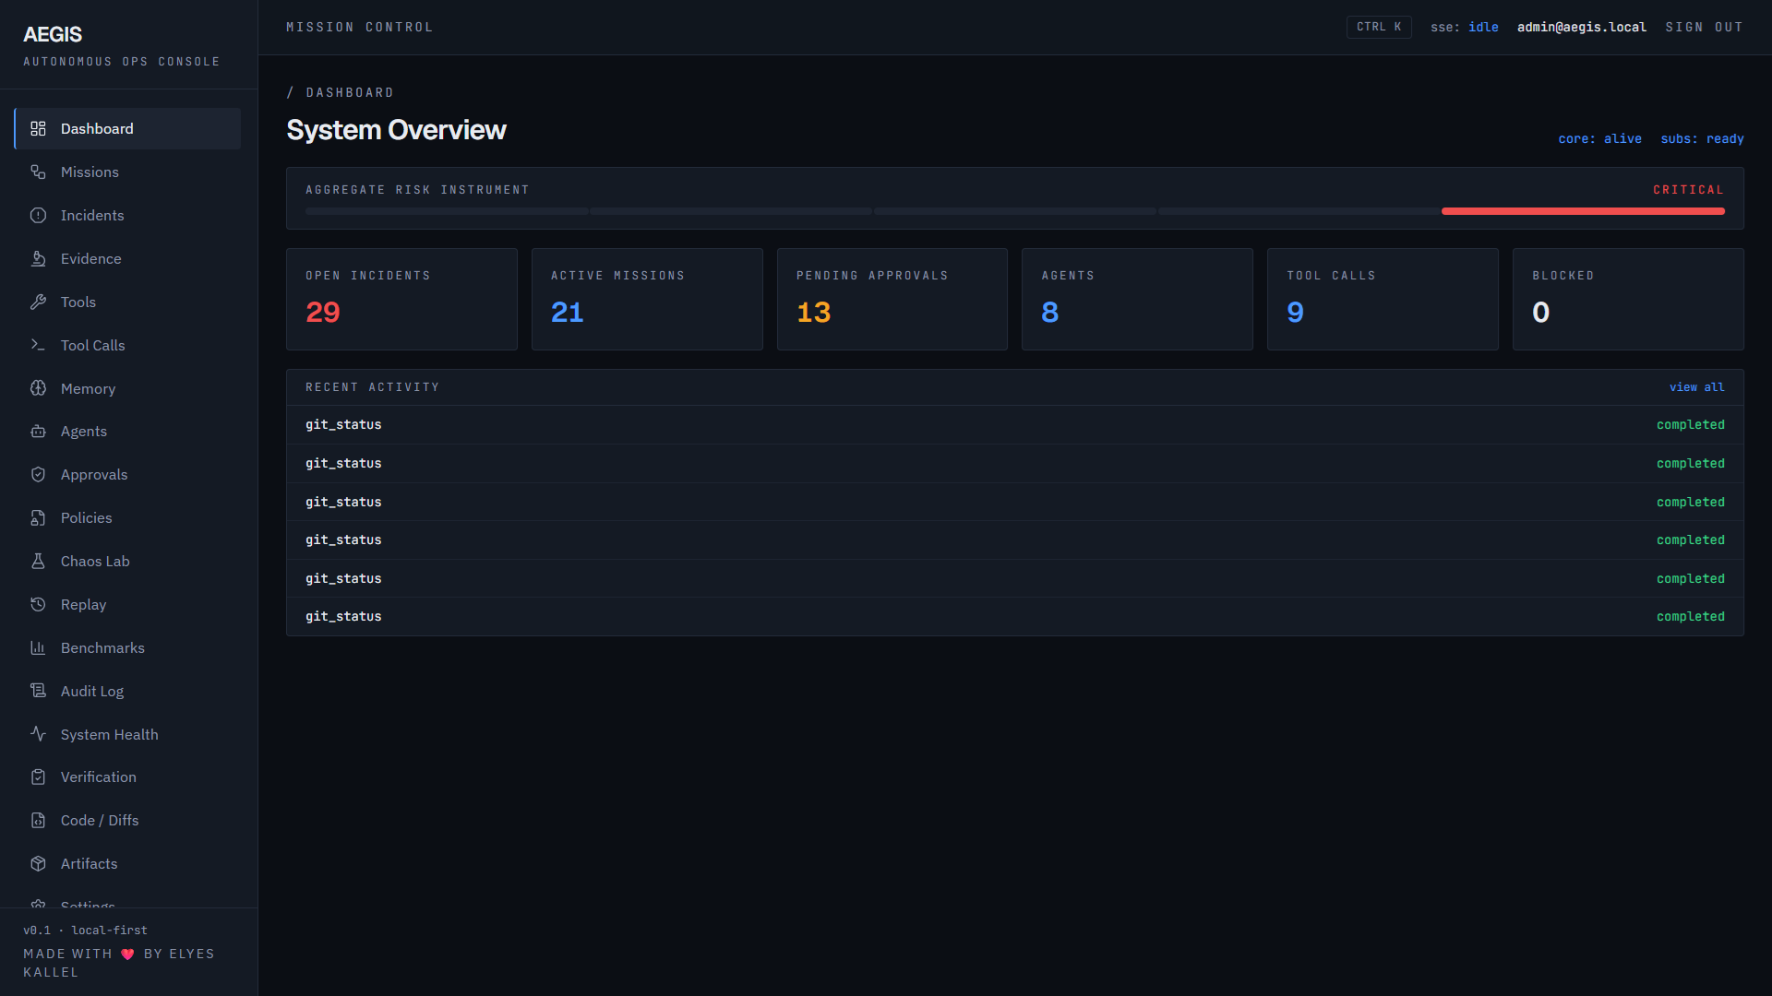Open the Missions page

coord(127,172)
